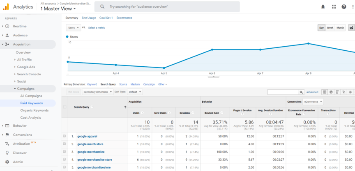
Task: Click the Attribution path icon
Action: [7, 144]
